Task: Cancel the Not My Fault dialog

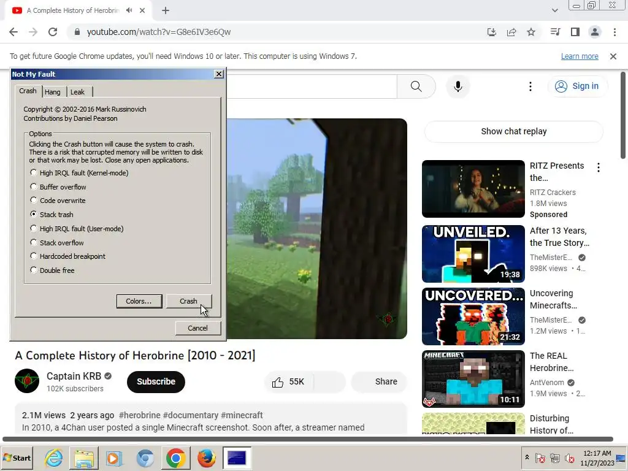Action: (x=198, y=328)
